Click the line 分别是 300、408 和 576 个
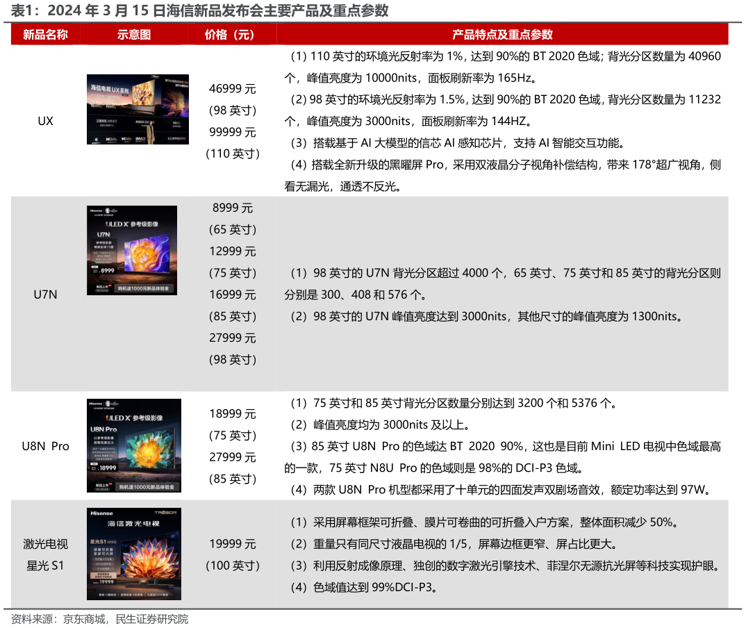 coord(355,295)
